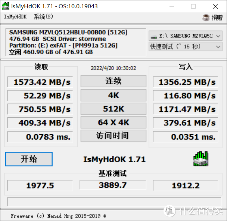227x221 pixels.
Task: Open the IsMyHdOK menu
Action: click(x=15, y=17)
